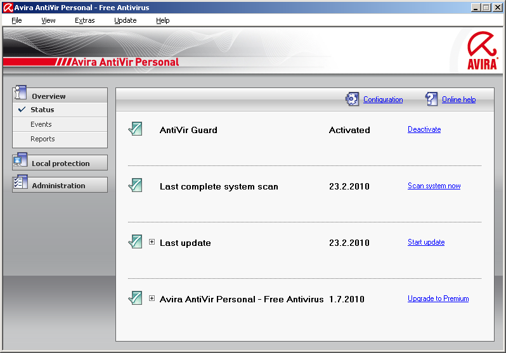The height and width of the screenshot is (353, 506).
Task: Open the Online help link
Action: click(x=458, y=99)
